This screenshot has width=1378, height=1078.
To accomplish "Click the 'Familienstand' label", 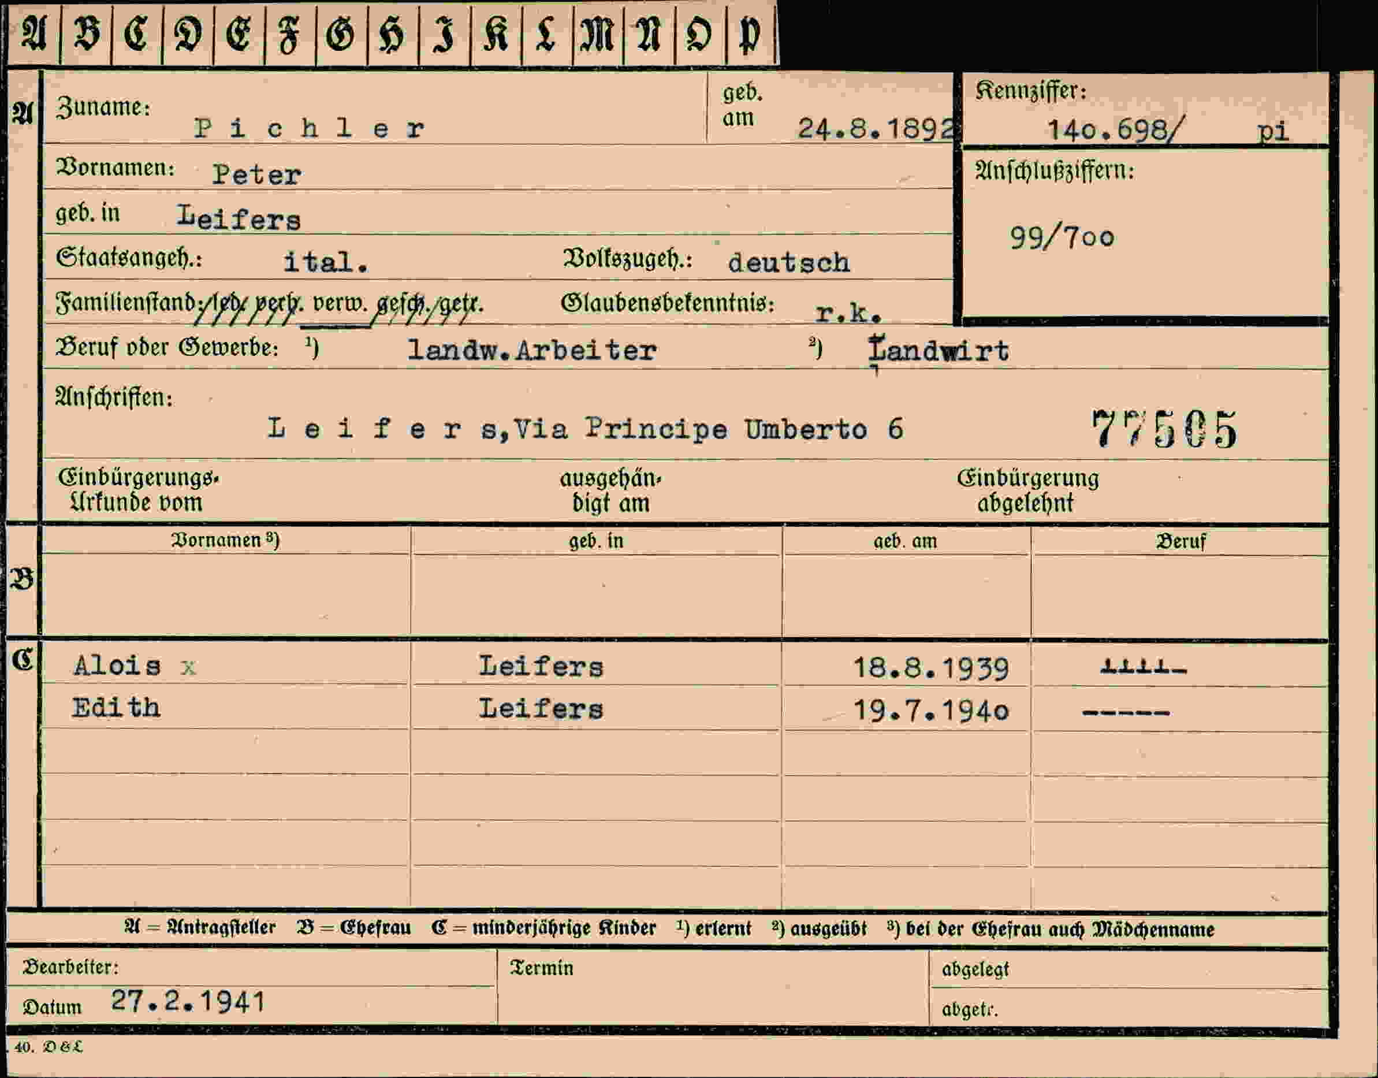I will 126,303.
